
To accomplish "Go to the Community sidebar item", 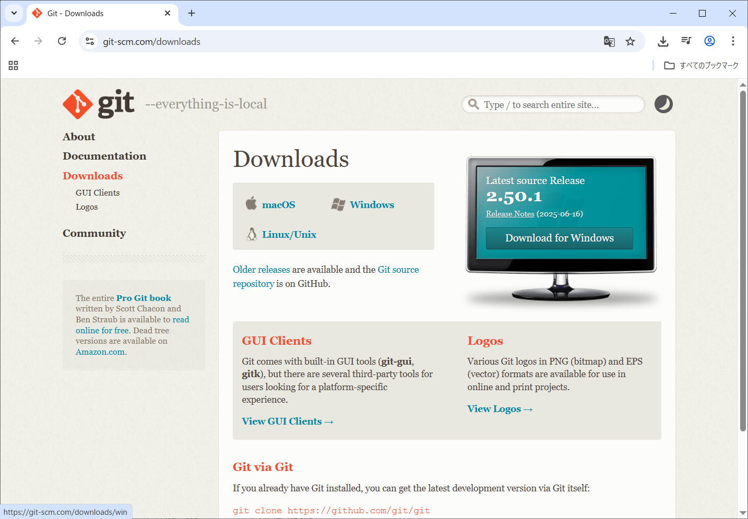I will pyautogui.click(x=94, y=233).
